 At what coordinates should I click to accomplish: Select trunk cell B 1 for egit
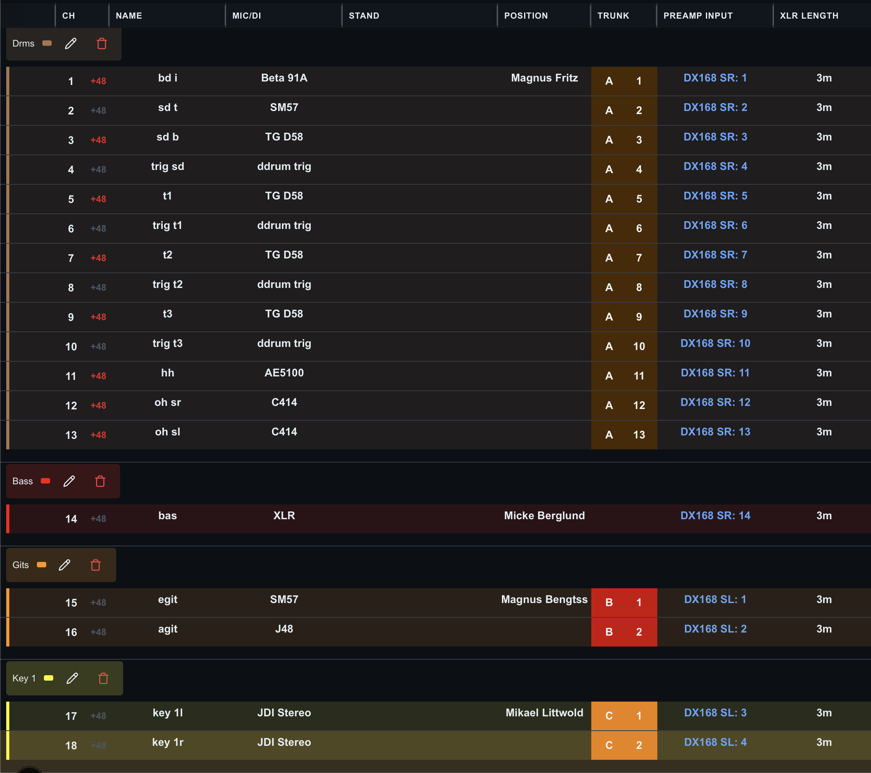pyautogui.click(x=624, y=602)
